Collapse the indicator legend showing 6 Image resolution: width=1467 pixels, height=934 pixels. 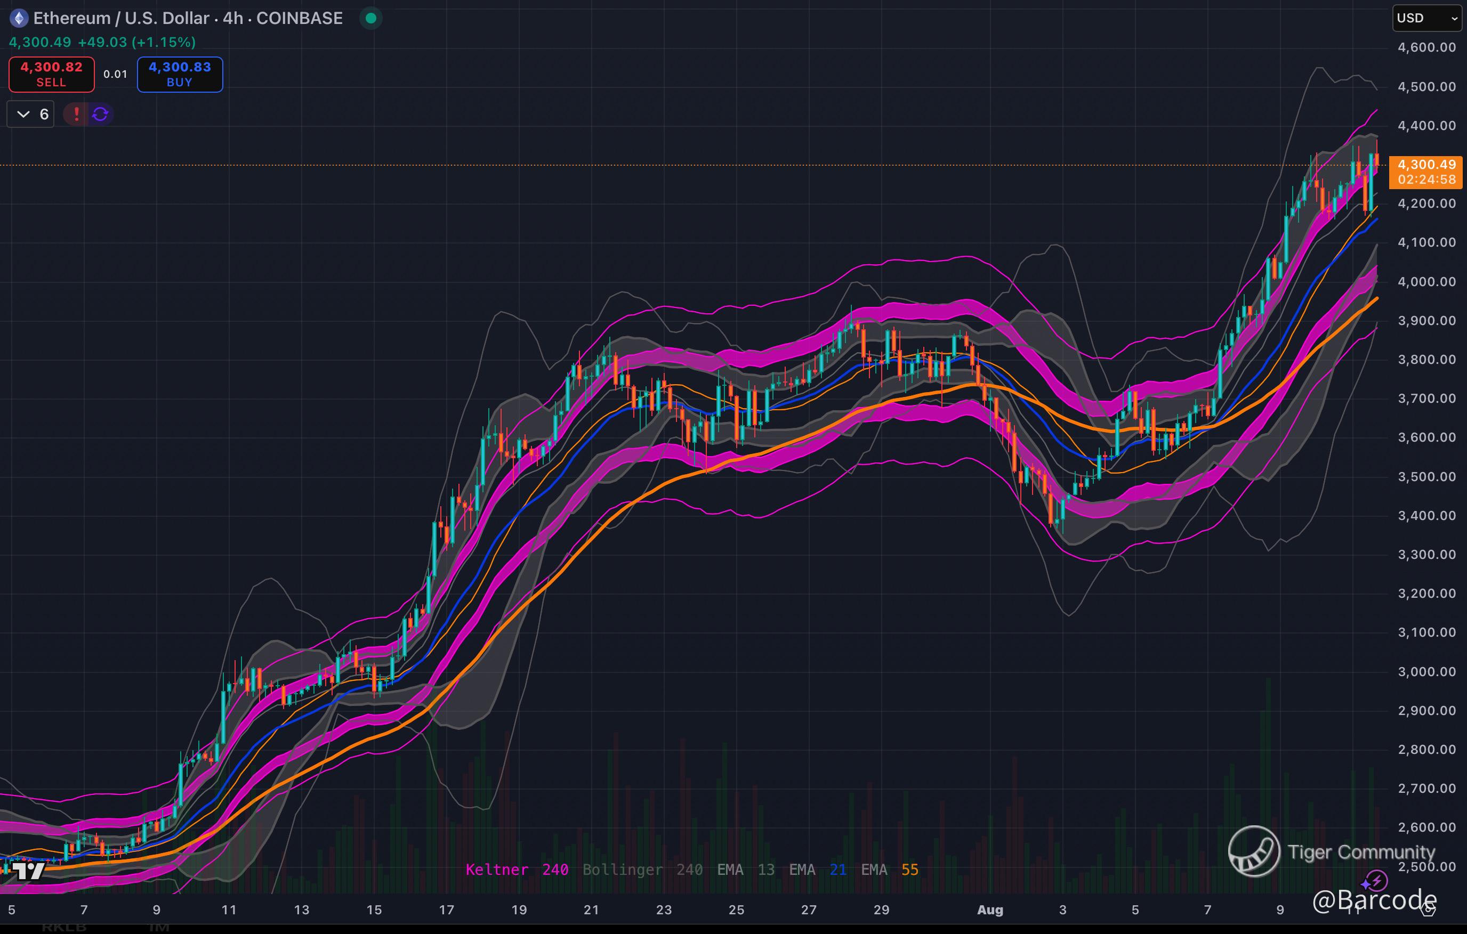[x=30, y=114]
